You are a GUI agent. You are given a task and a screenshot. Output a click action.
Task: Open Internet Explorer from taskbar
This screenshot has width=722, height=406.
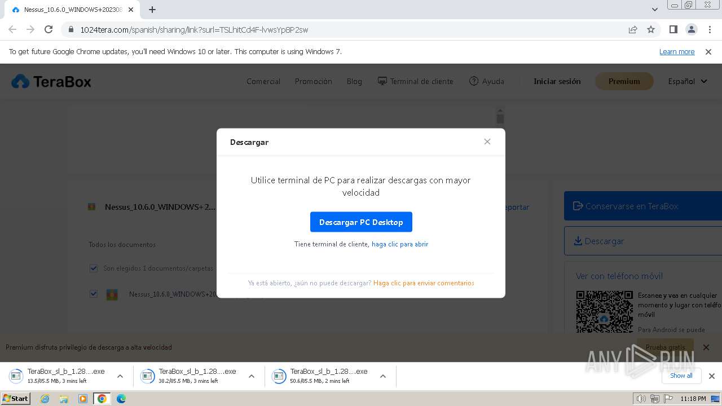click(x=45, y=399)
